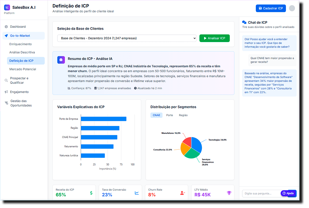Image resolution: width=309 pixels, height=208 pixels.
Task: Click the Go-to-Market rocket icon
Action: coord(6,36)
